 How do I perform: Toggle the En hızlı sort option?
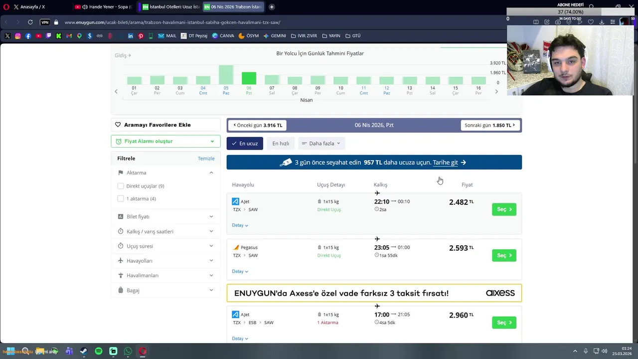pyautogui.click(x=281, y=144)
